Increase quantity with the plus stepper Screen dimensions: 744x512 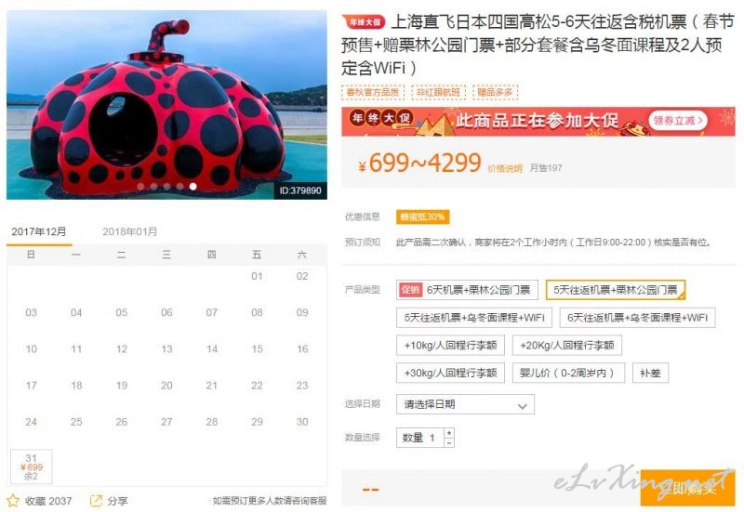tap(449, 432)
